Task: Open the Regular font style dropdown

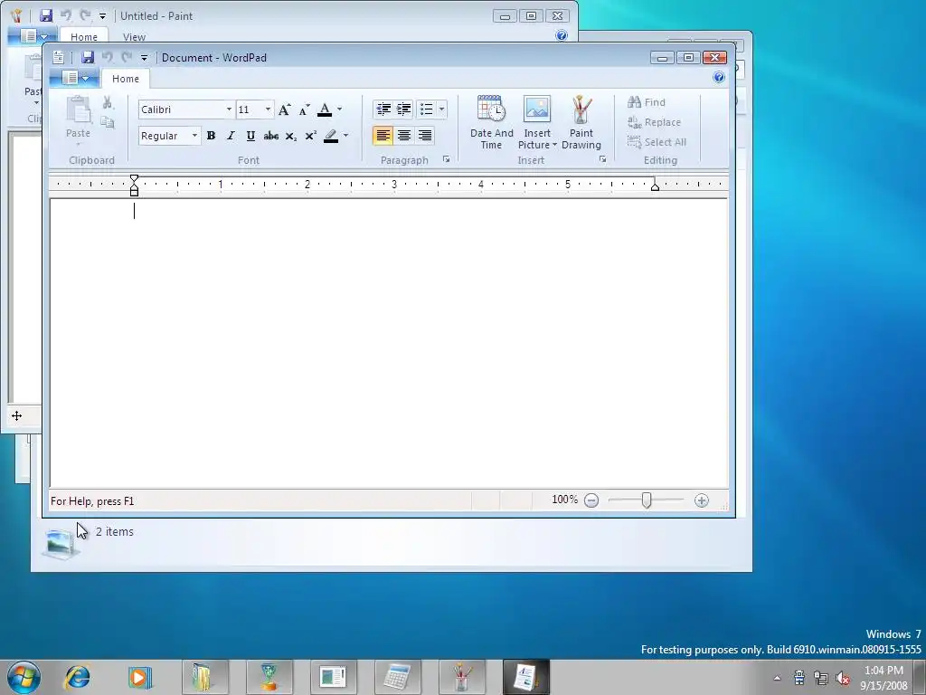Action: [194, 136]
